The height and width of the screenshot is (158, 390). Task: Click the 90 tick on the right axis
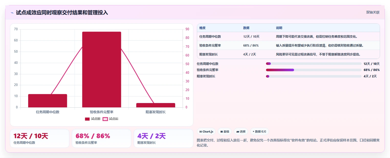coord(187,29)
